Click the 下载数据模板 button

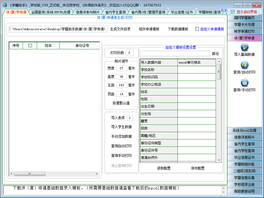click(178, 29)
